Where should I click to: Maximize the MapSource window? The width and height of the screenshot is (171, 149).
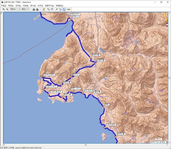coord(161,2)
